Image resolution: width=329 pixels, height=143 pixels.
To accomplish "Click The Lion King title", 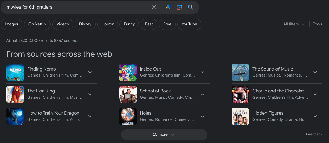I will (x=41, y=91).
